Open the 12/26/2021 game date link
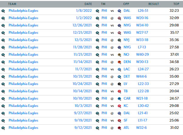 click(82, 25)
